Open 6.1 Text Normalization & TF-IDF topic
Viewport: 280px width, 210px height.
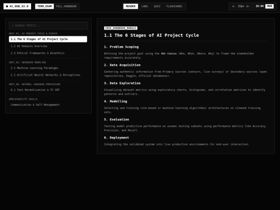(48, 90)
